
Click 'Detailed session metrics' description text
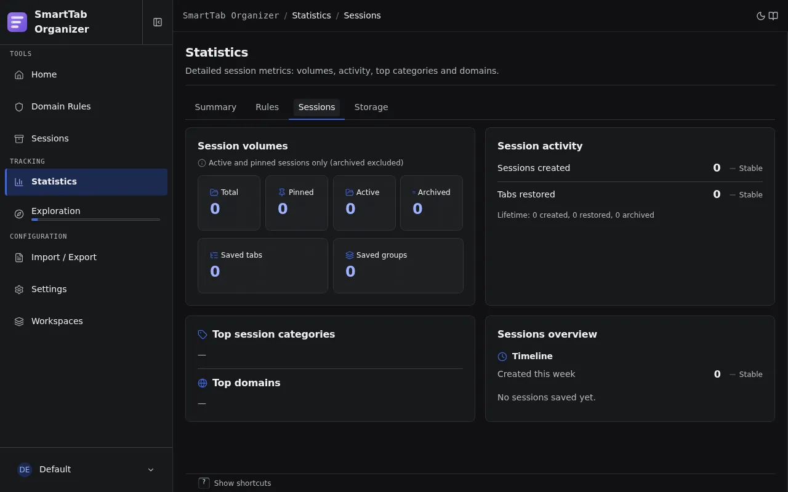coord(342,71)
